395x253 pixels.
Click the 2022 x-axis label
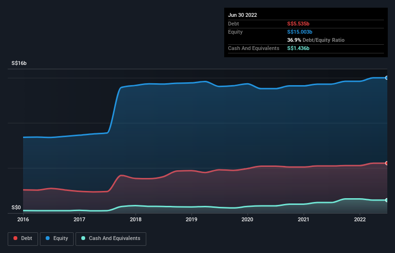(360, 219)
